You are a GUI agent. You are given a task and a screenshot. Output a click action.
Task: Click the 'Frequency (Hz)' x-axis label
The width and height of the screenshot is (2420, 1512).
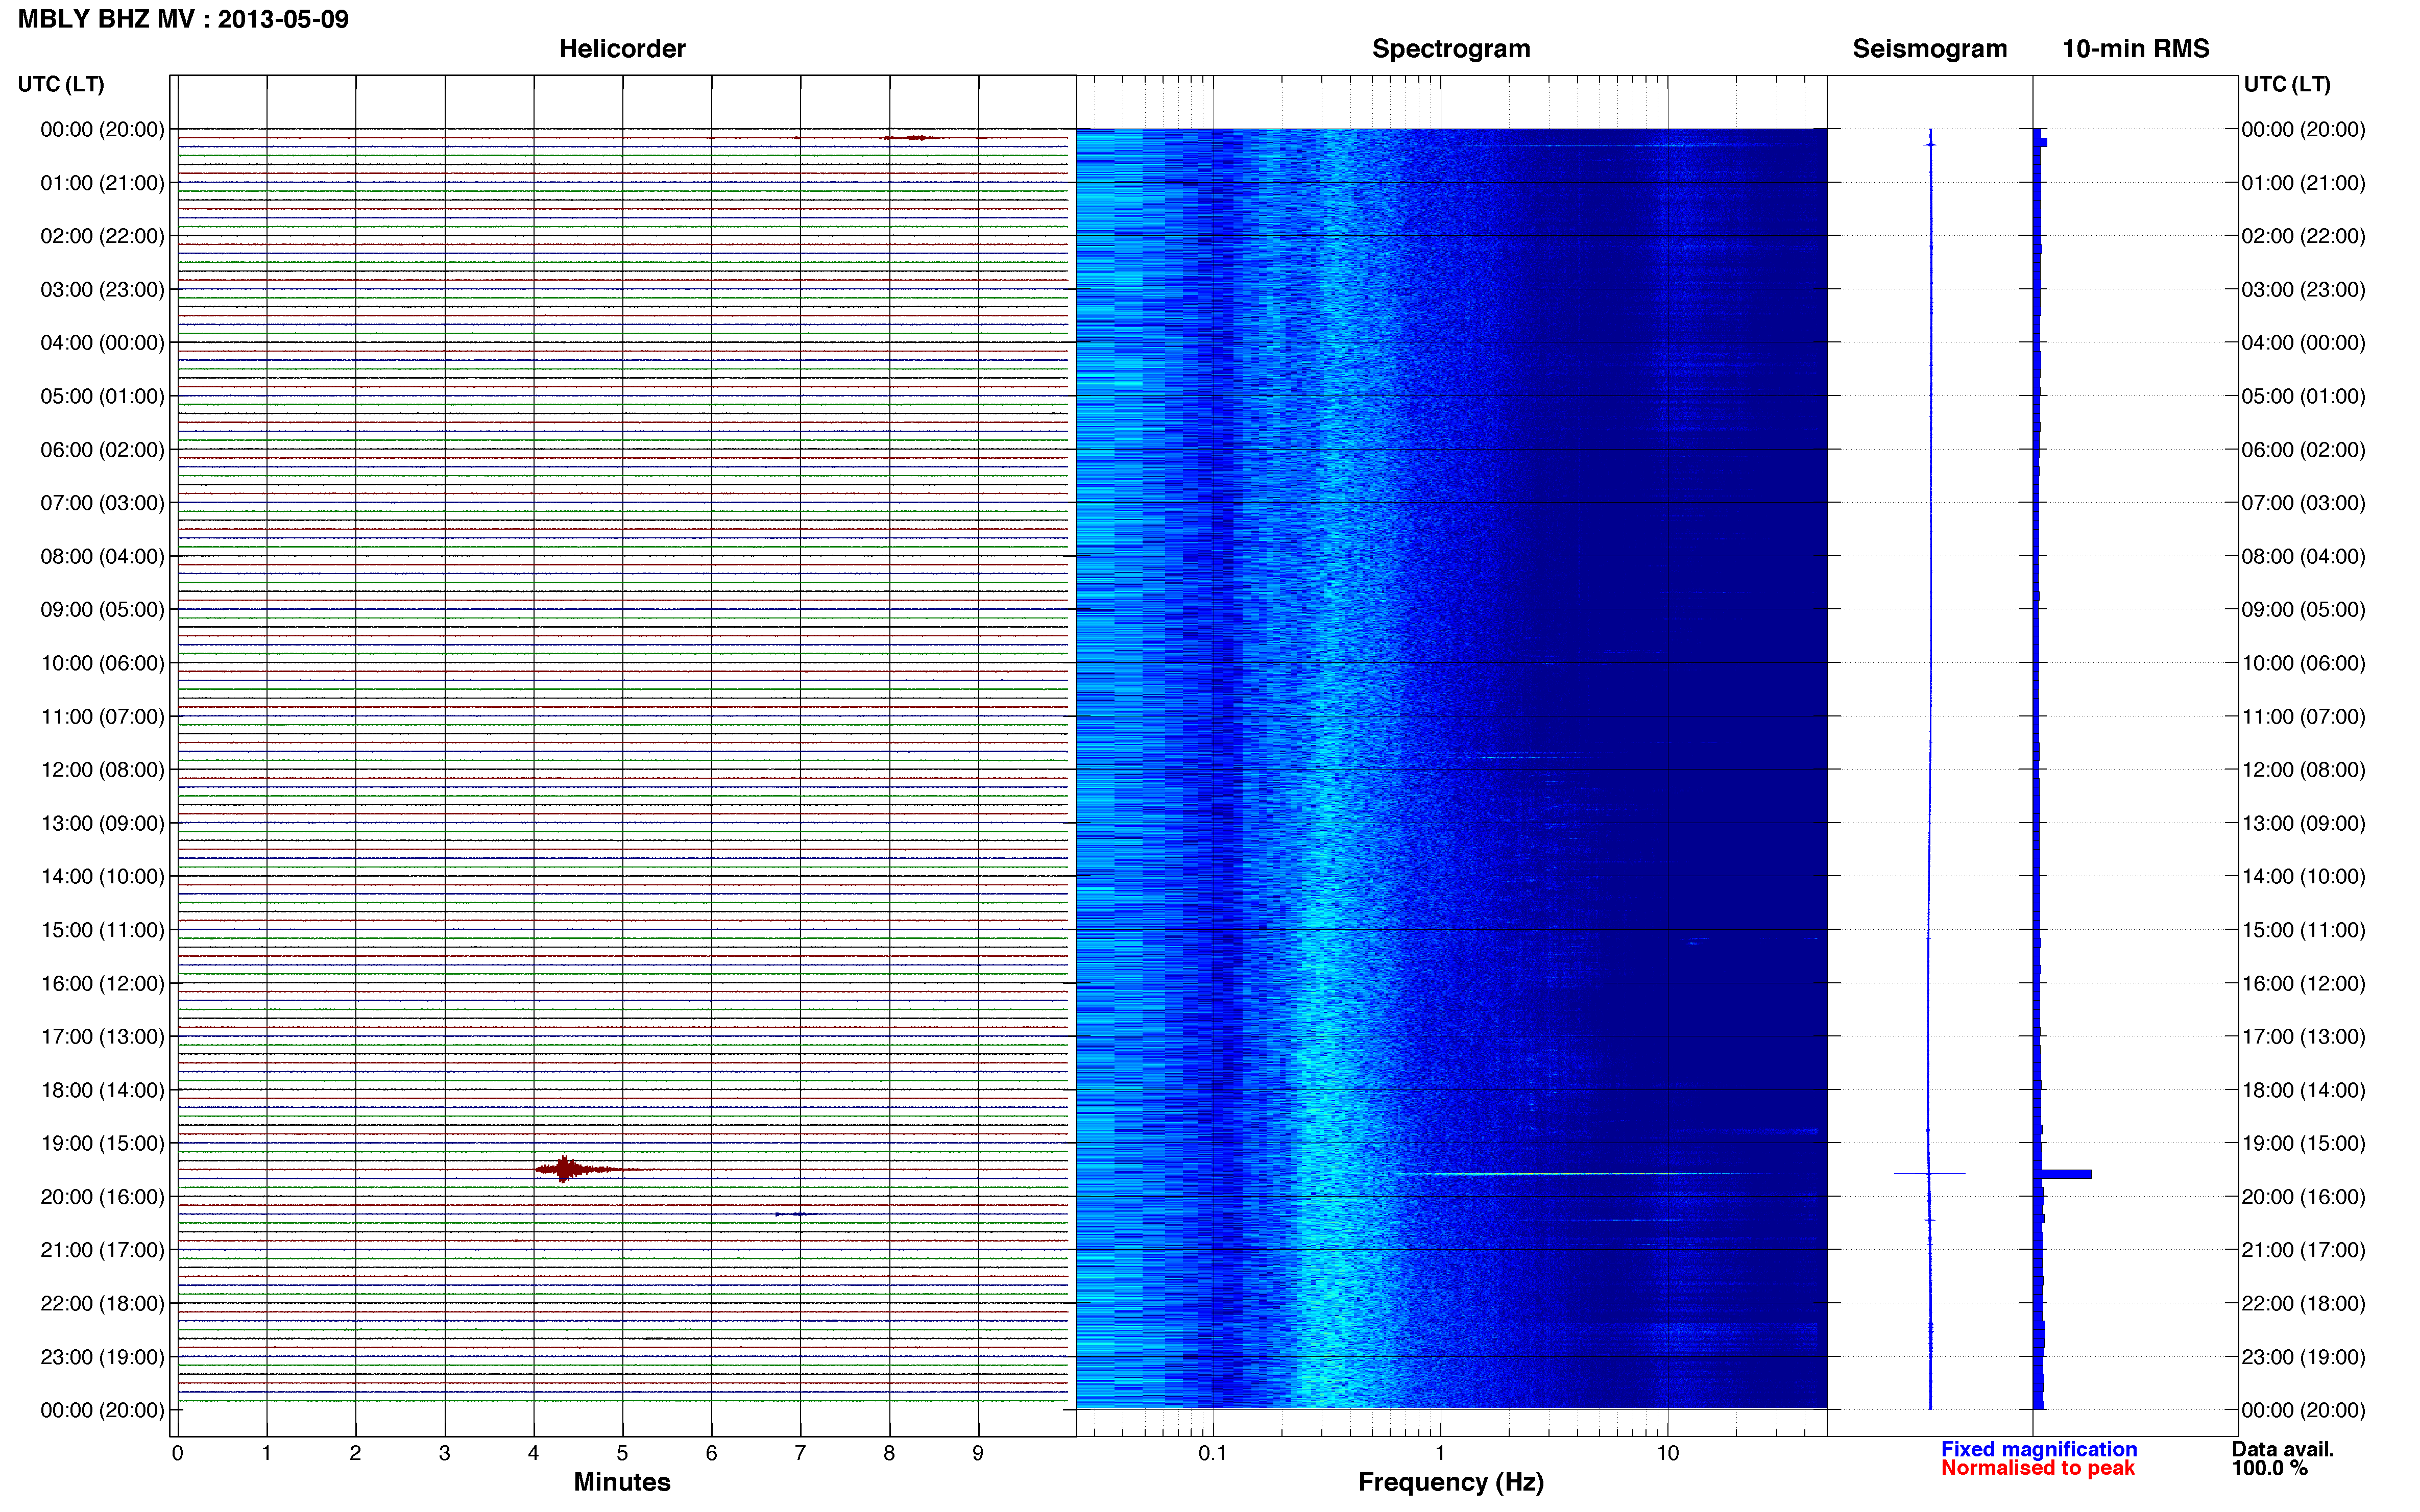click(x=1450, y=1482)
